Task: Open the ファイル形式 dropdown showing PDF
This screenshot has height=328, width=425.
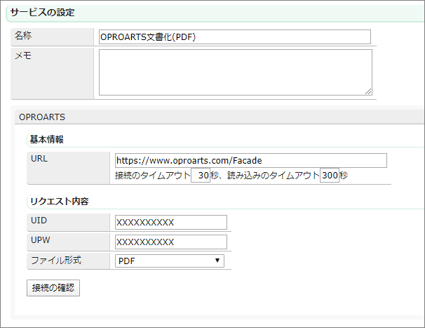Action: [x=169, y=261]
